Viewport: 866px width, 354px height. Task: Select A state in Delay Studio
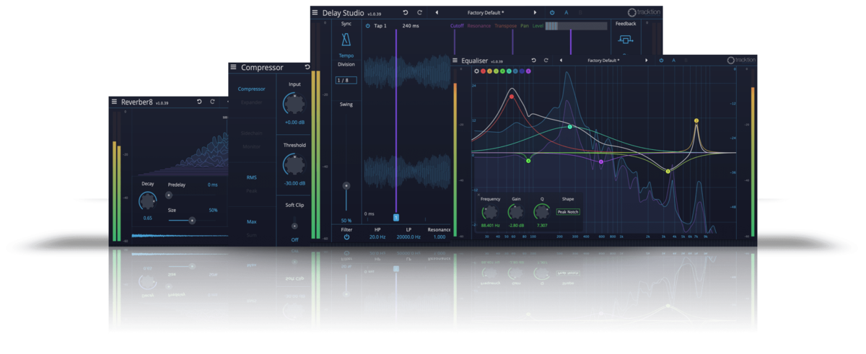click(567, 12)
